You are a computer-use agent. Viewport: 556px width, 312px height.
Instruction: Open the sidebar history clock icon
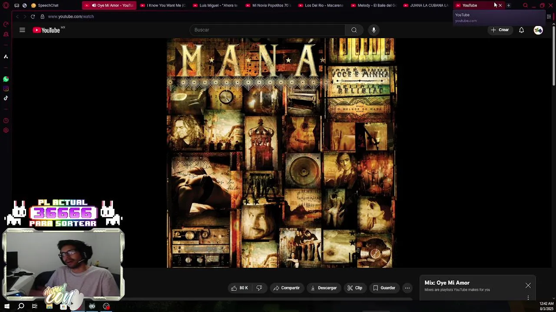pyautogui.click(x=6, y=121)
